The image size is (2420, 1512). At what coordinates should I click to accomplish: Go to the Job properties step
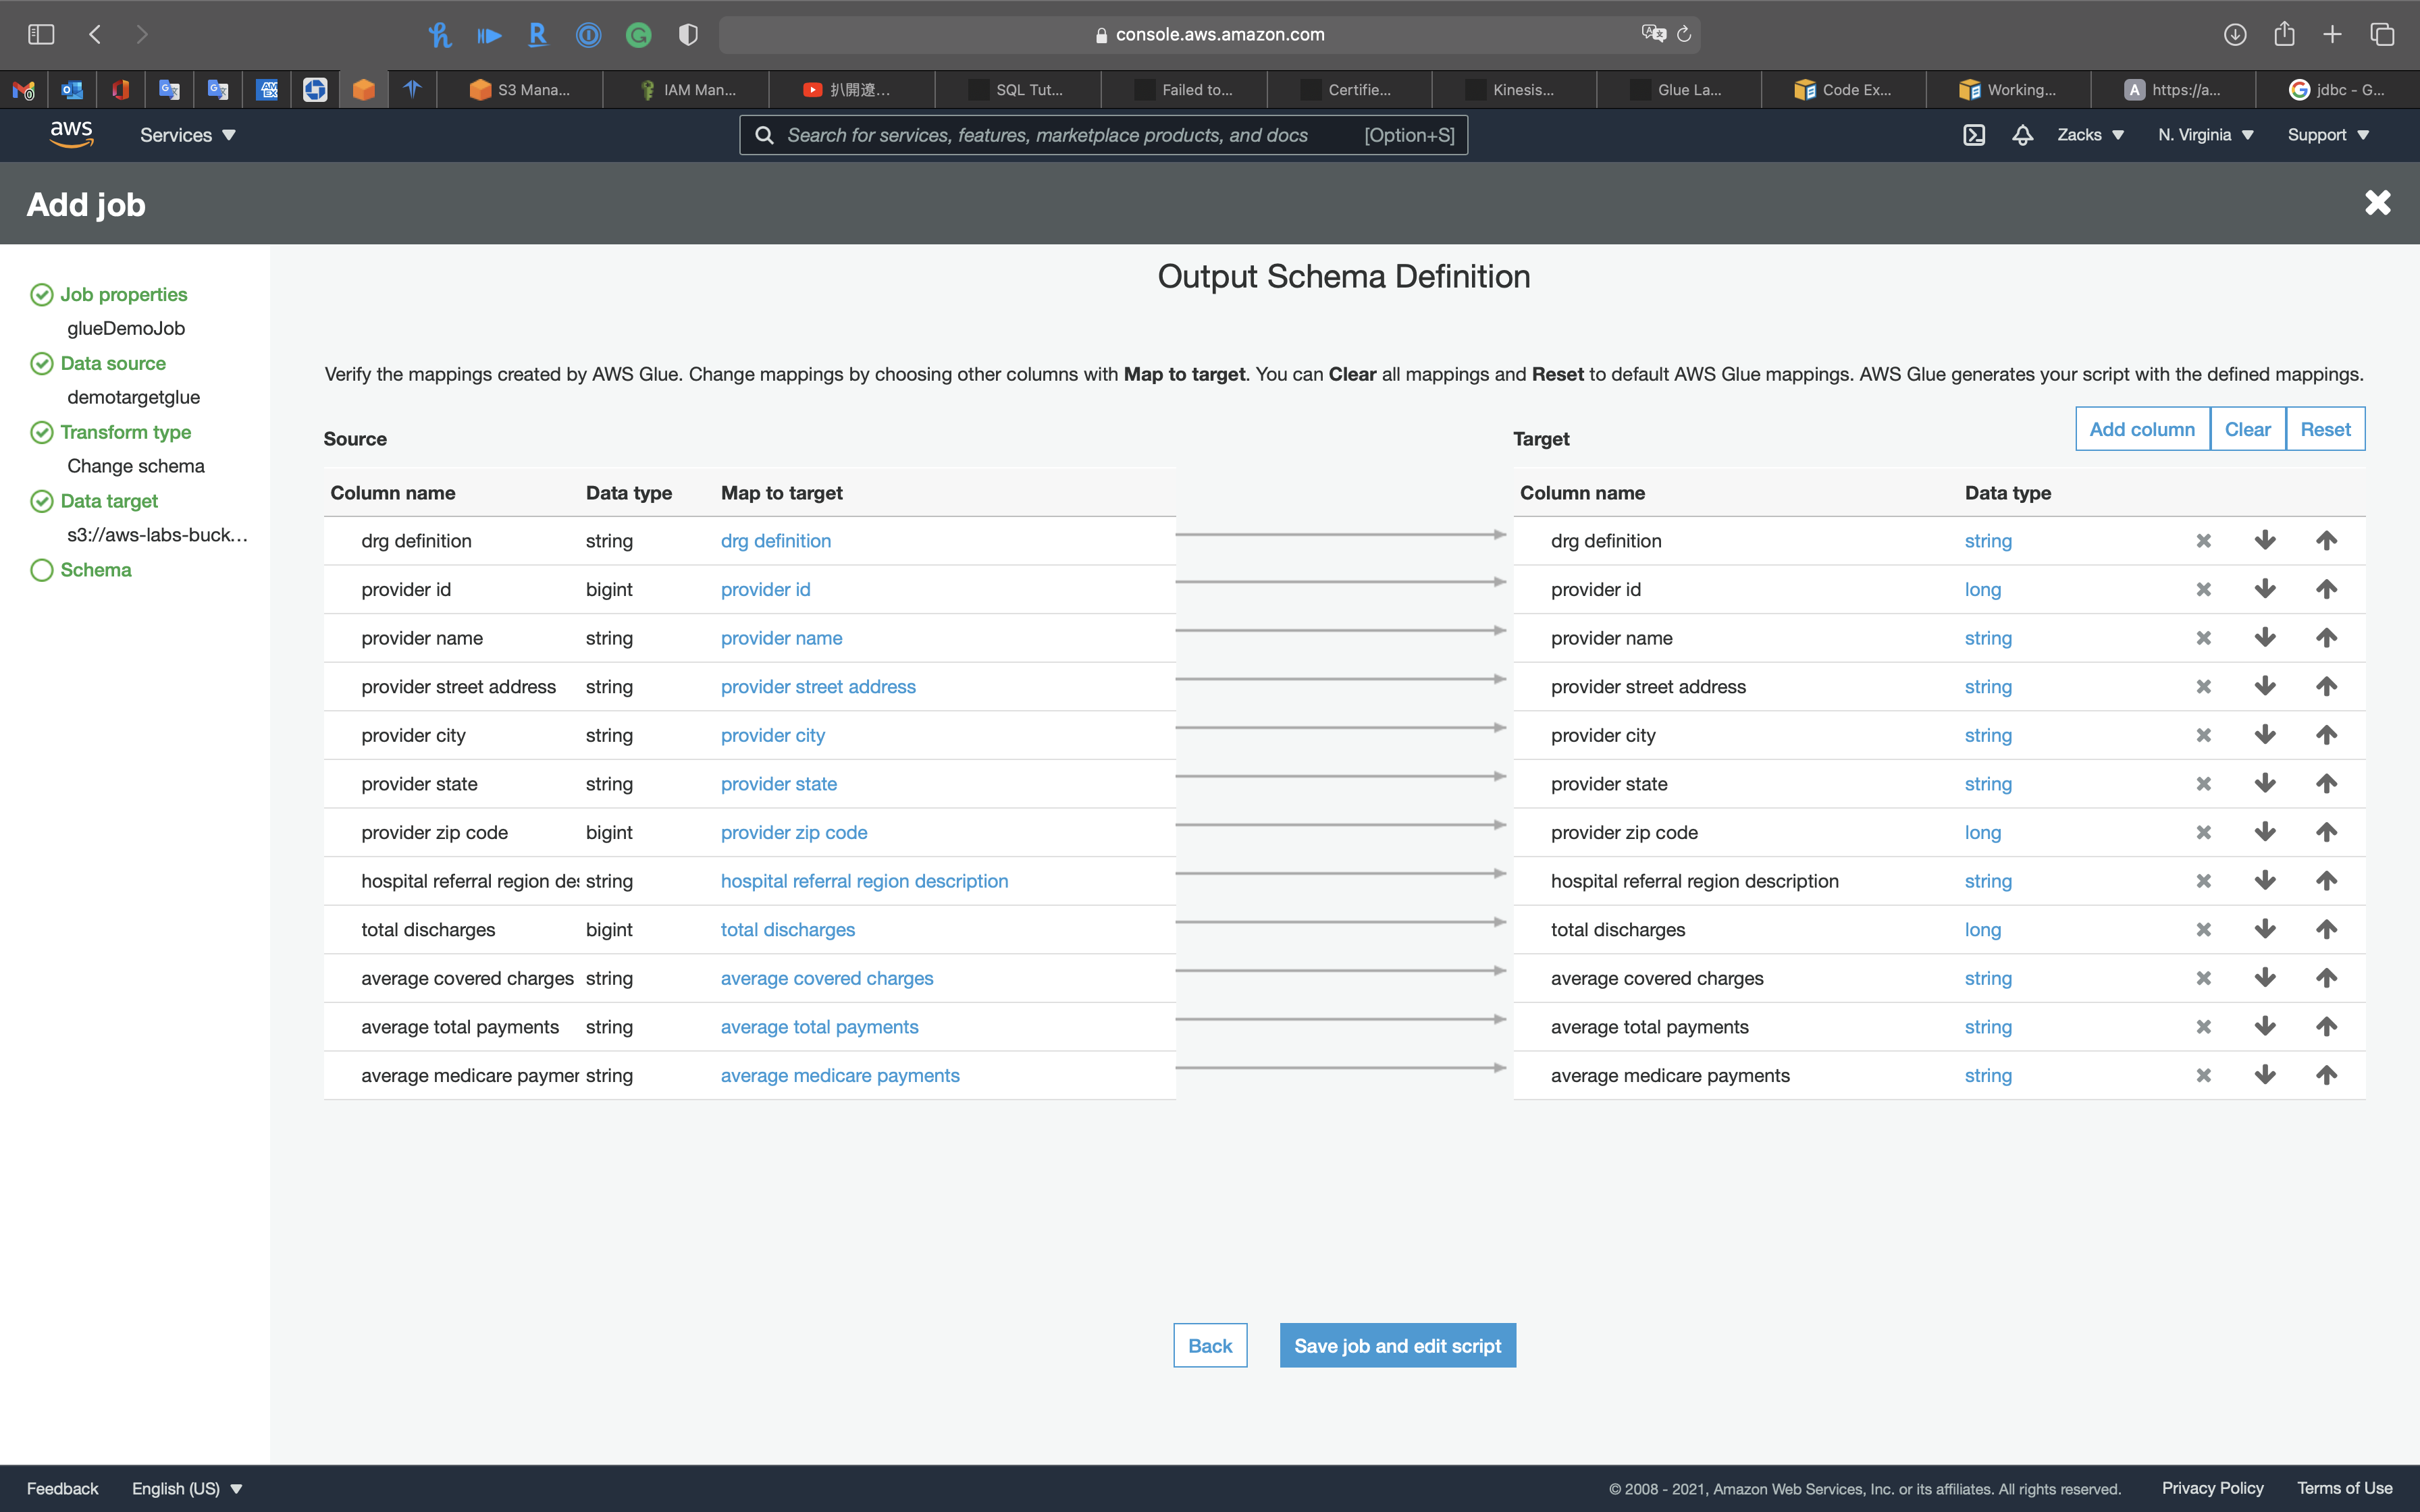tap(123, 294)
